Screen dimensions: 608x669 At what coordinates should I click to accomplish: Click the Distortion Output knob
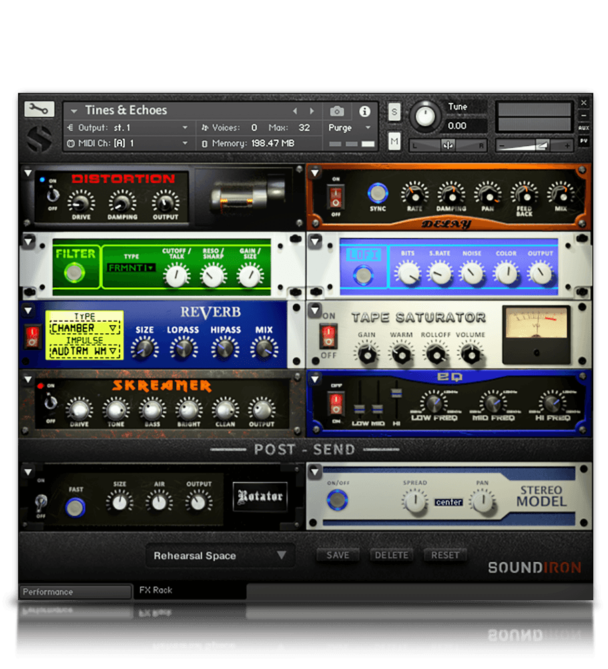[x=166, y=202]
